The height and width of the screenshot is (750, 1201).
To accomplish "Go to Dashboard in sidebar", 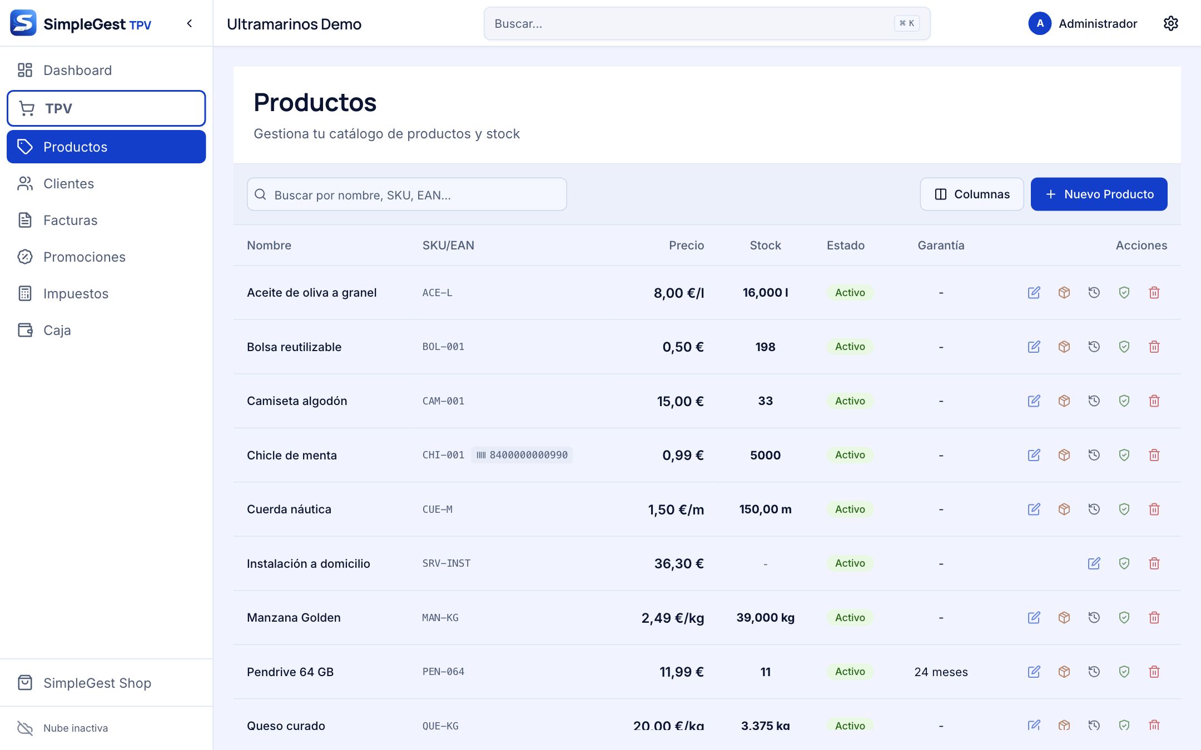I will pos(106,70).
